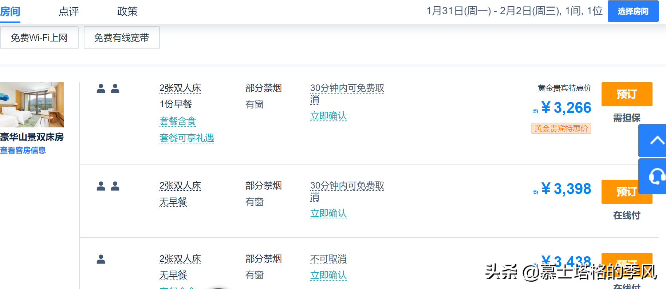666x289 pixels.
Task: Click the 套餐可享礼遇 link
Action: (186, 138)
